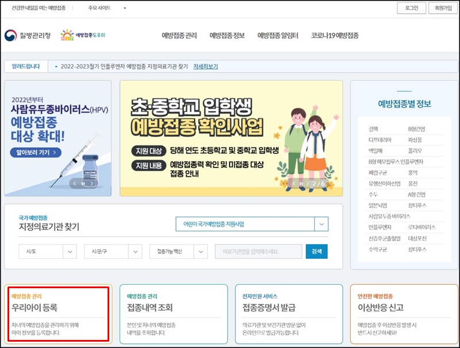
Task: Click the 질병관리청 logo
Action: (28, 35)
